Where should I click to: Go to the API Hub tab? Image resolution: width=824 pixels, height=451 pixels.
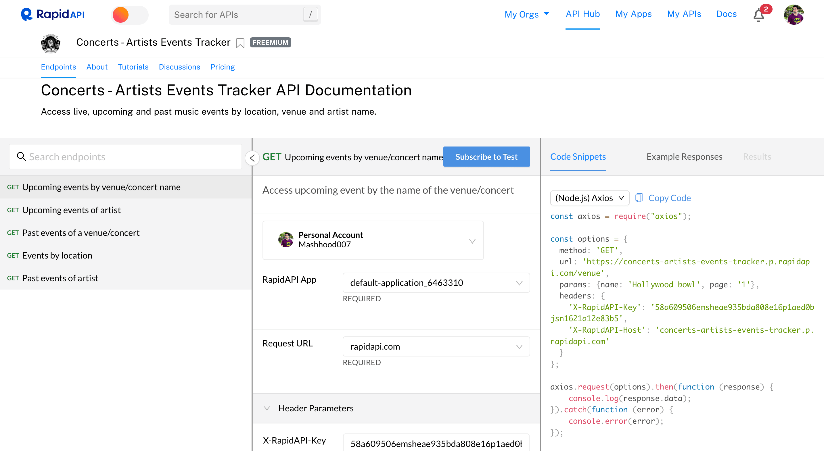pos(582,14)
